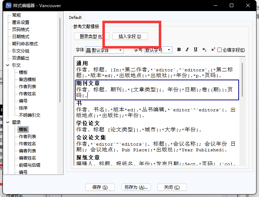The width and height of the screenshot is (259, 197).
Task: Select 引文 node in the tree
Action: [x=16, y=65]
